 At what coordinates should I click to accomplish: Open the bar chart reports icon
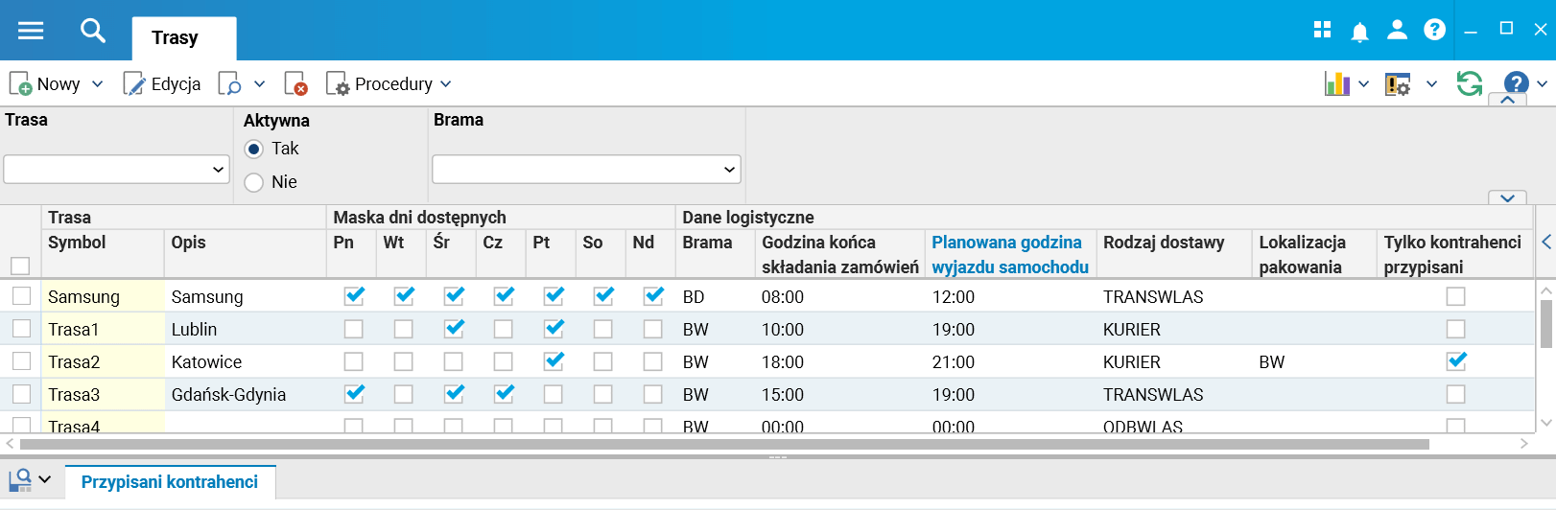click(1337, 83)
